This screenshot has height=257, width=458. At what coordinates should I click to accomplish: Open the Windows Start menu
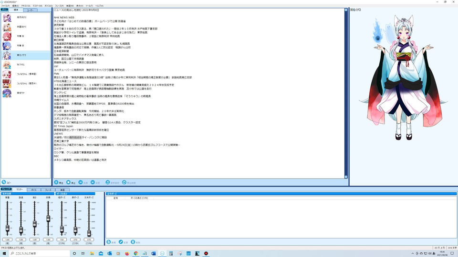pos(4,254)
